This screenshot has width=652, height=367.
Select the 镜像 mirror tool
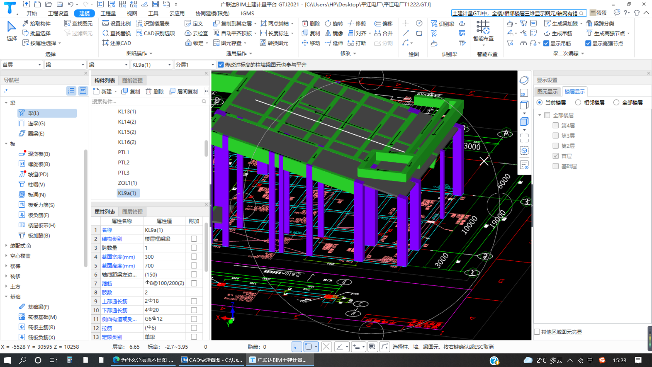pyautogui.click(x=334, y=33)
